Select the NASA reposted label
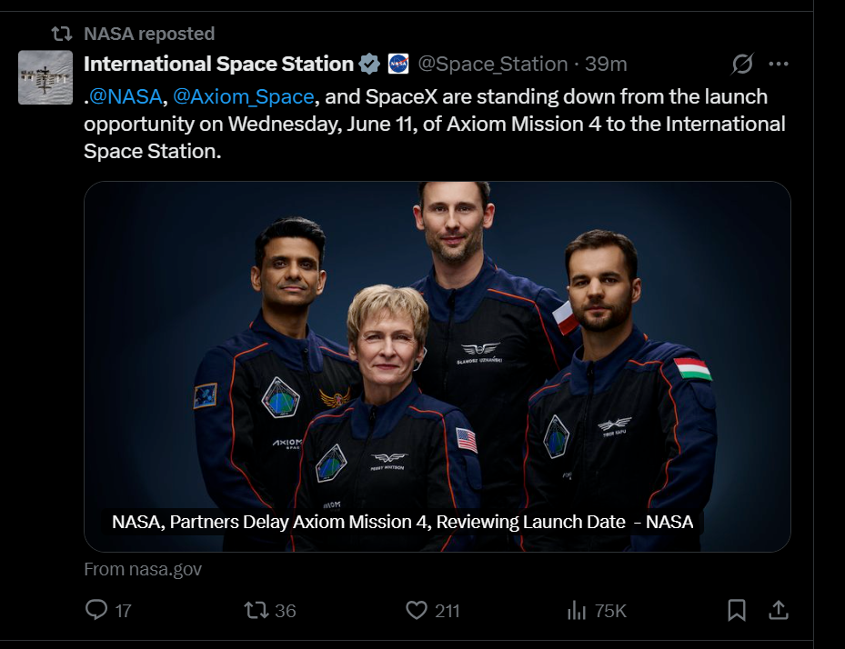The image size is (845, 649). pos(148,33)
